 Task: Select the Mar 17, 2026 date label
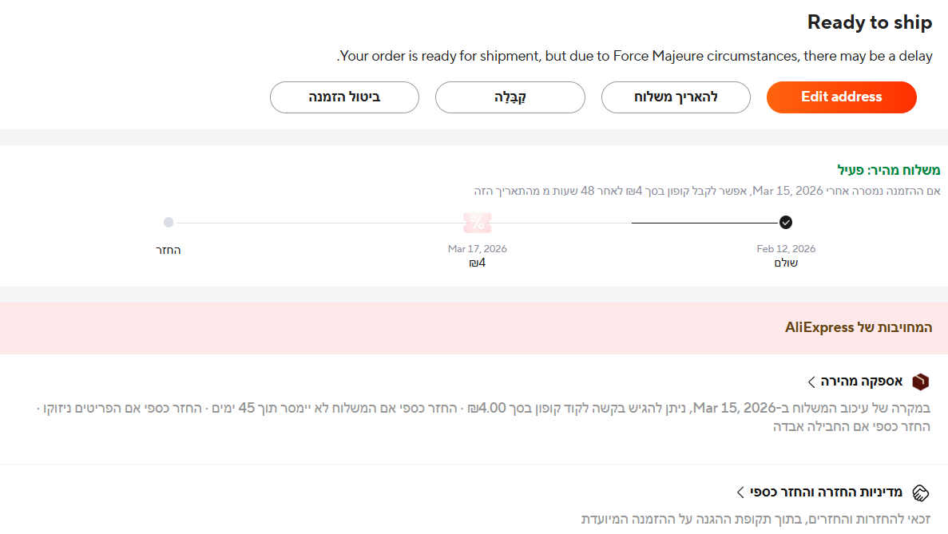click(478, 249)
